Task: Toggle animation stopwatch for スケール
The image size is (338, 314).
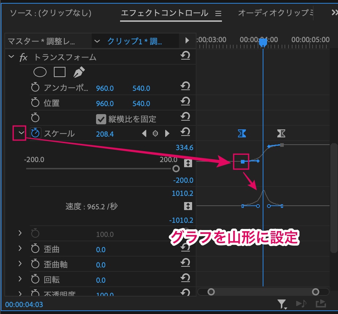Action: coord(35,133)
